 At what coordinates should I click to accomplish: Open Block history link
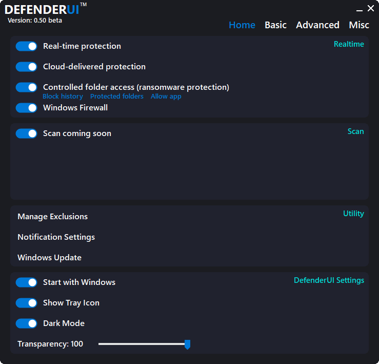pos(63,97)
